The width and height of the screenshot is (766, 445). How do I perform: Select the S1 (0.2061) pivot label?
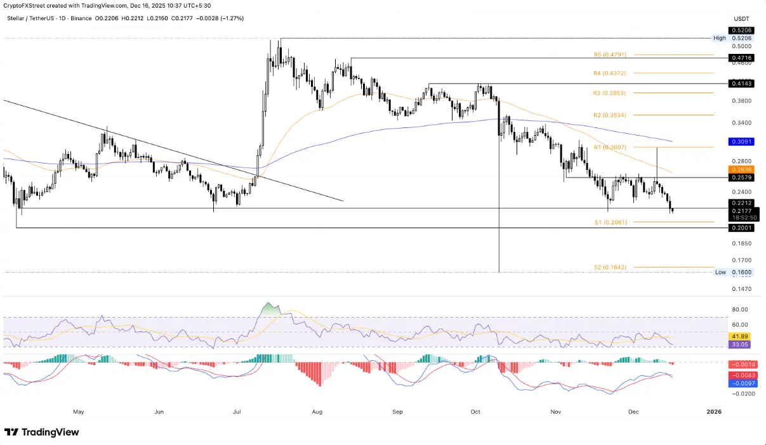(610, 222)
